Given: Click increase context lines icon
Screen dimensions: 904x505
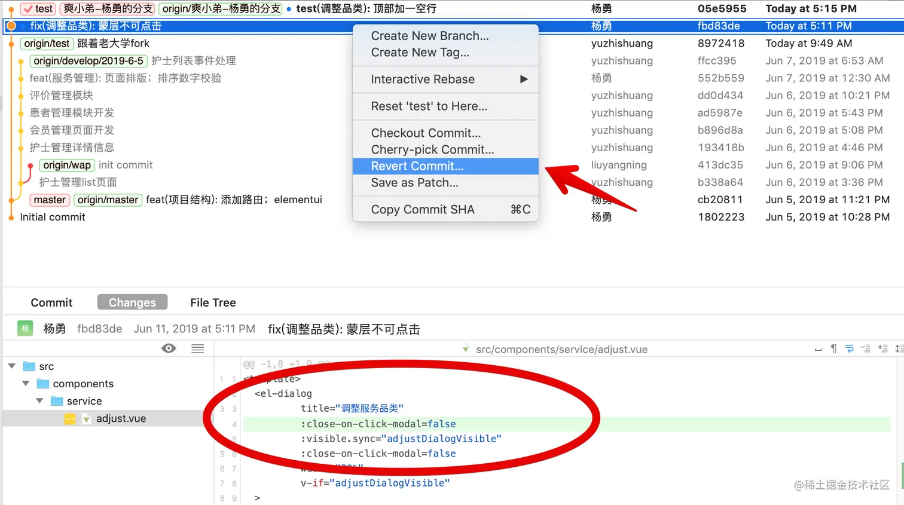Looking at the screenshot, I should [882, 349].
